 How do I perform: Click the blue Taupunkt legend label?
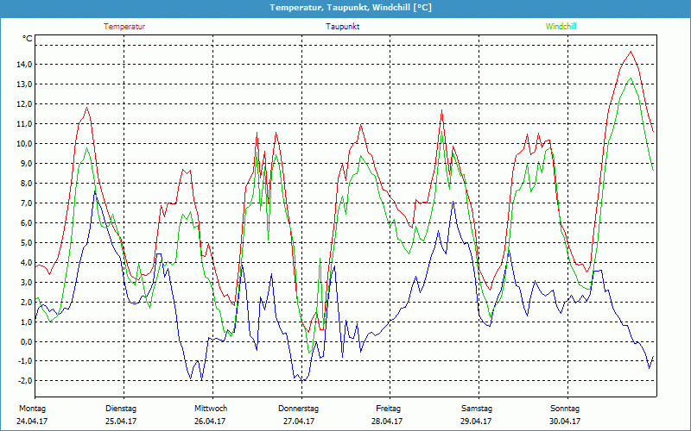click(x=342, y=27)
